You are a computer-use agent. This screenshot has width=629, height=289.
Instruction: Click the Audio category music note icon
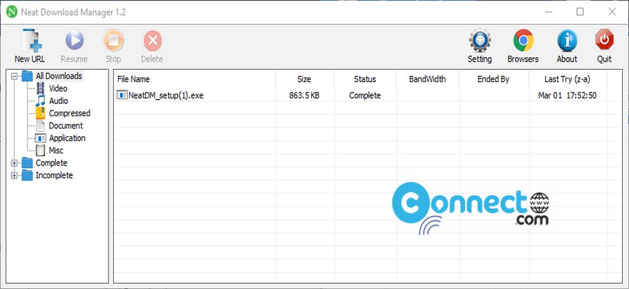click(40, 101)
